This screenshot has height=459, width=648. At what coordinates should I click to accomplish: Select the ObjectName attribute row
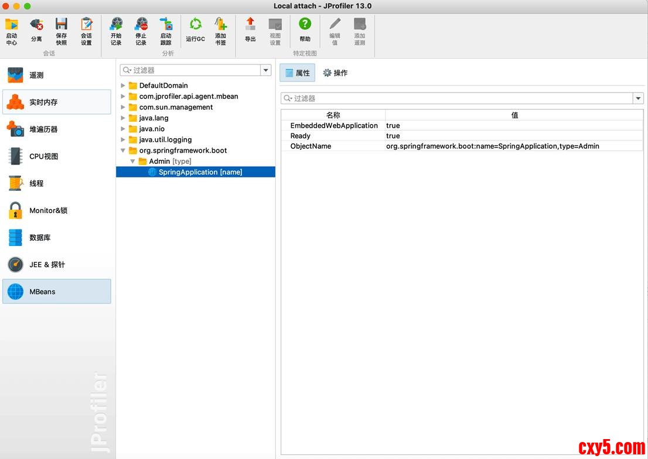tap(311, 146)
